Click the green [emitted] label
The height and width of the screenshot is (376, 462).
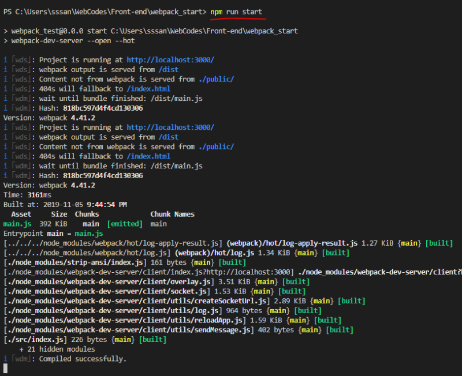(x=125, y=224)
